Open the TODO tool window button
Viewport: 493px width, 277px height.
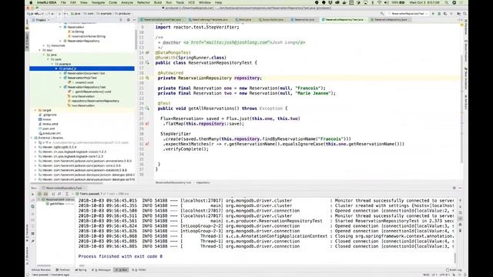[x=139, y=270]
